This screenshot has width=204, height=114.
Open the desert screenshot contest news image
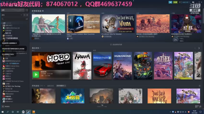tap(153, 24)
